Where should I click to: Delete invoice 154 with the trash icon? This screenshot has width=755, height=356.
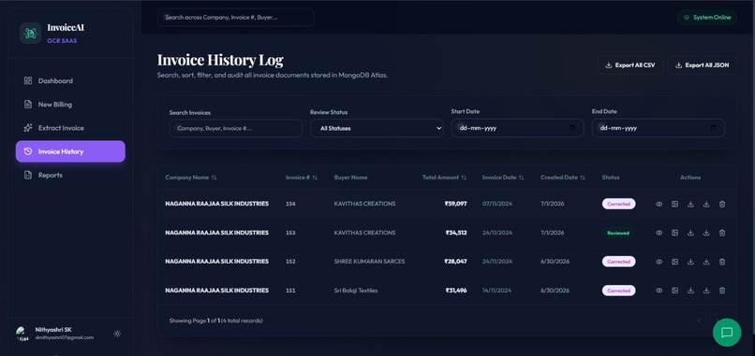click(x=722, y=205)
